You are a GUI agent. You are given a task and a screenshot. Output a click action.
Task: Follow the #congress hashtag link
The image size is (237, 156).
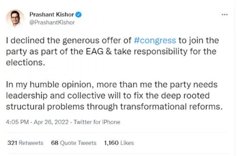point(155,40)
